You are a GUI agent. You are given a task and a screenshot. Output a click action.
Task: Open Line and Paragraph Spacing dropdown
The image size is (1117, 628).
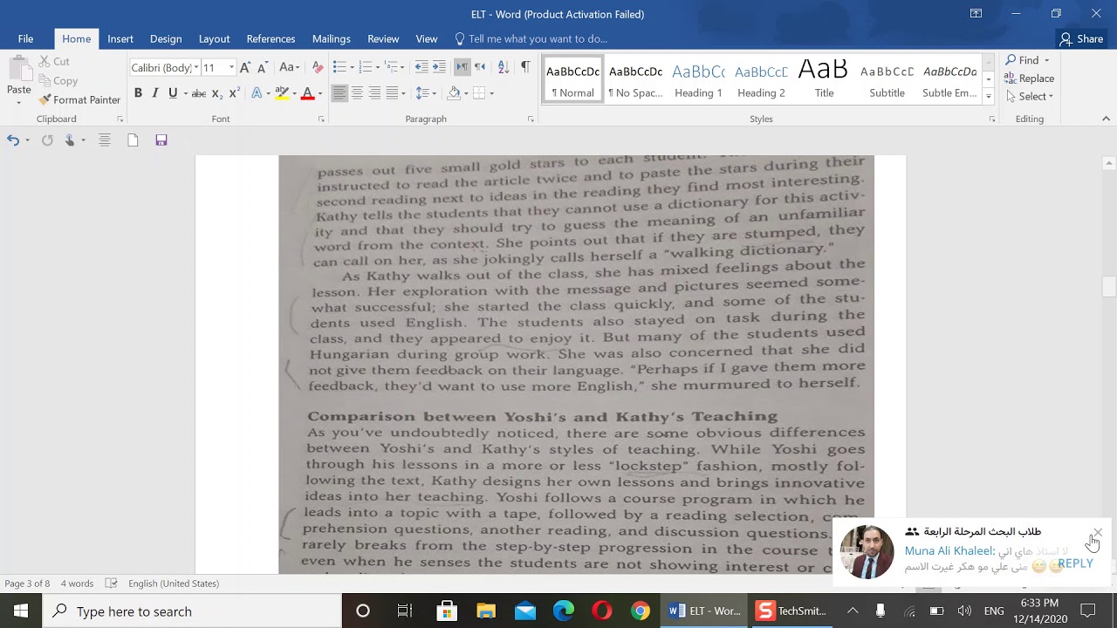pos(424,93)
